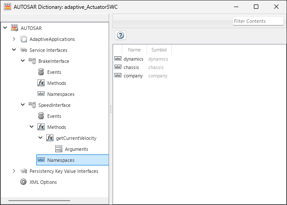This screenshot has width=287, height=205.
Task: Select the XML Options label
Action: pyautogui.click(x=43, y=182)
